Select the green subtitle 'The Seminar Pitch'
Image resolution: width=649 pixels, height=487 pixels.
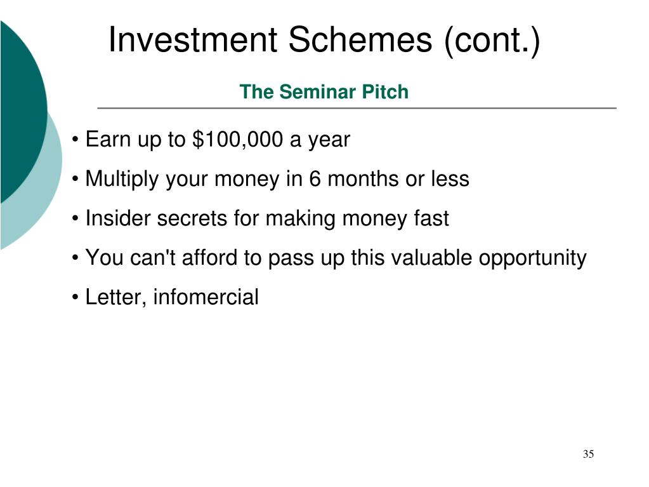coord(324,91)
